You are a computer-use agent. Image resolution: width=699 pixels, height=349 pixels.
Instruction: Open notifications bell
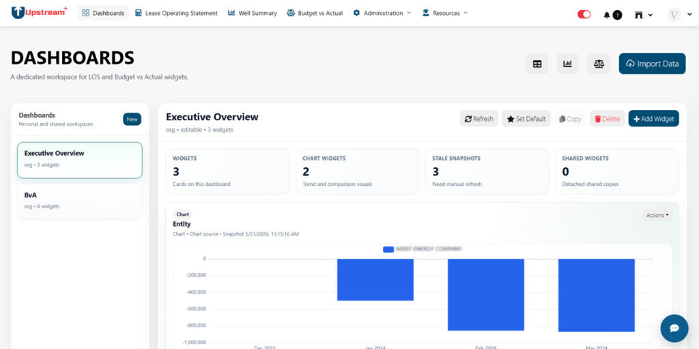click(x=606, y=15)
